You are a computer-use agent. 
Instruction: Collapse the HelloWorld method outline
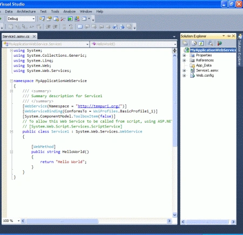pyautogui.click(x=11, y=152)
